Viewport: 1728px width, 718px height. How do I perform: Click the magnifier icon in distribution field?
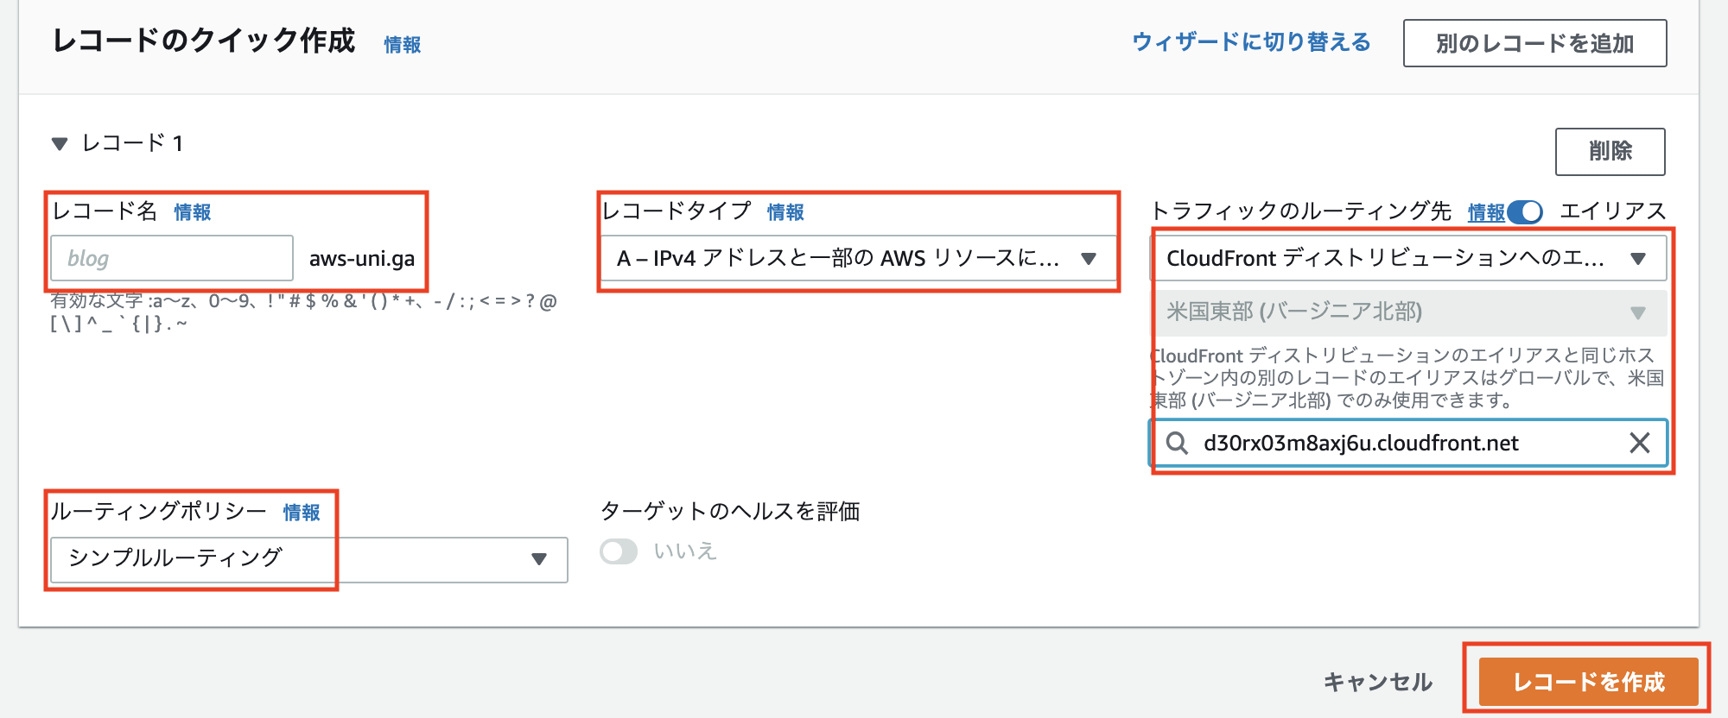pyautogui.click(x=1177, y=444)
